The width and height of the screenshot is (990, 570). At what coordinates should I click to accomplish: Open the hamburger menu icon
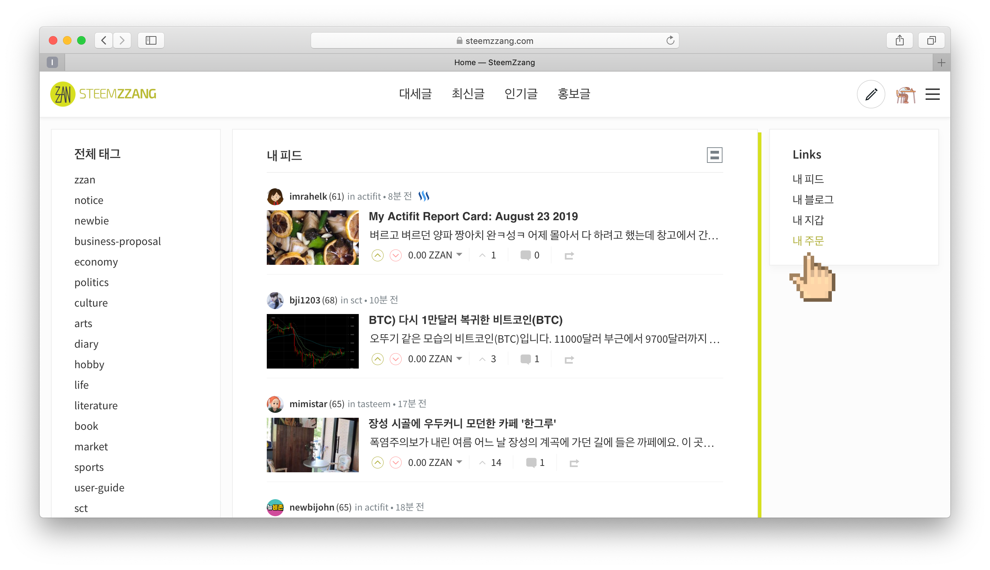932,94
